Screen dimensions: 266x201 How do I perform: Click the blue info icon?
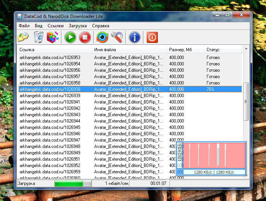(x=135, y=37)
